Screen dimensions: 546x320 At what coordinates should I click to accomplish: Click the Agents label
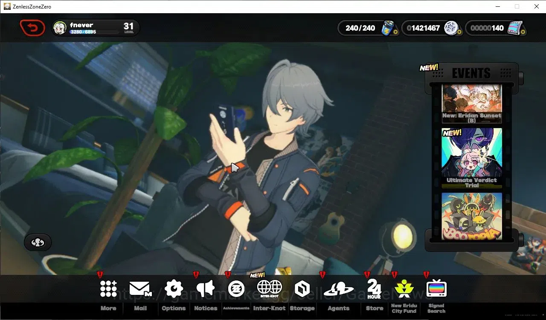(339, 308)
